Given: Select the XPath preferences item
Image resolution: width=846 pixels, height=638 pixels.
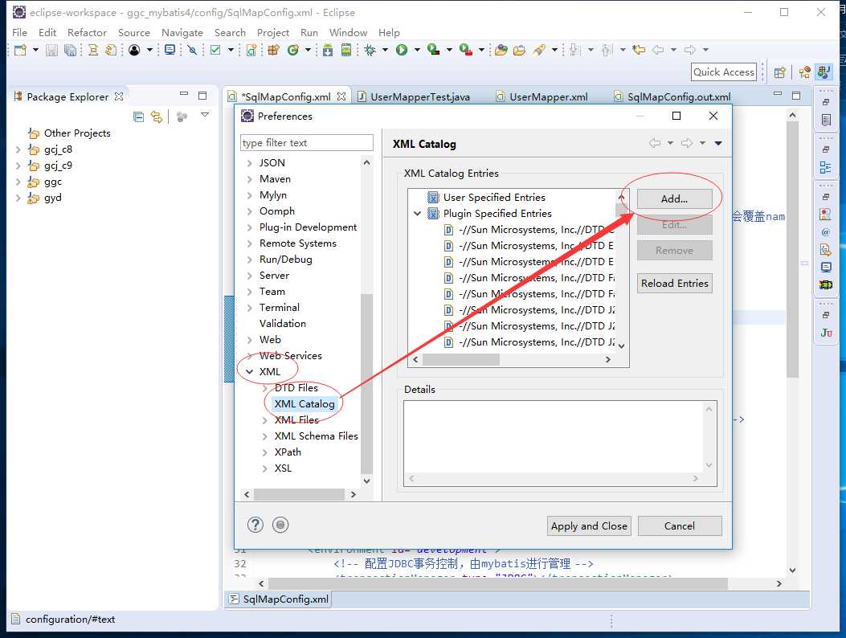Looking at the screenshot, I should pyautogui.click(x=288, y=452).
